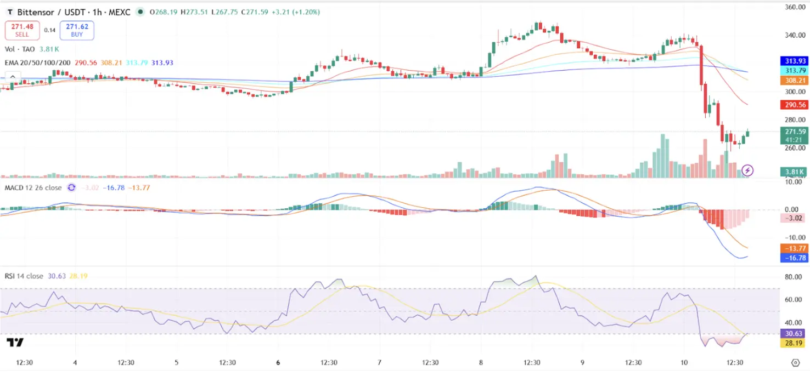The width and height of the screenshot is (810, 376).
Task: Click the green market status dot
Action: 141,12
